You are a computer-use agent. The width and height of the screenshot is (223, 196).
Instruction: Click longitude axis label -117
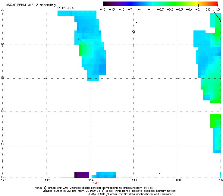tap(46, 180)
